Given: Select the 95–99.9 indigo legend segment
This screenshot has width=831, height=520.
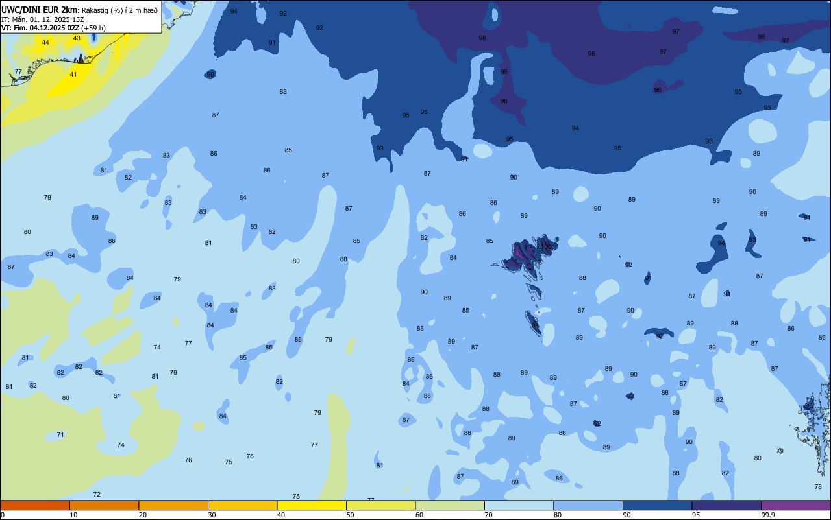Looking at the screenshot, I should tap(726, 505).
